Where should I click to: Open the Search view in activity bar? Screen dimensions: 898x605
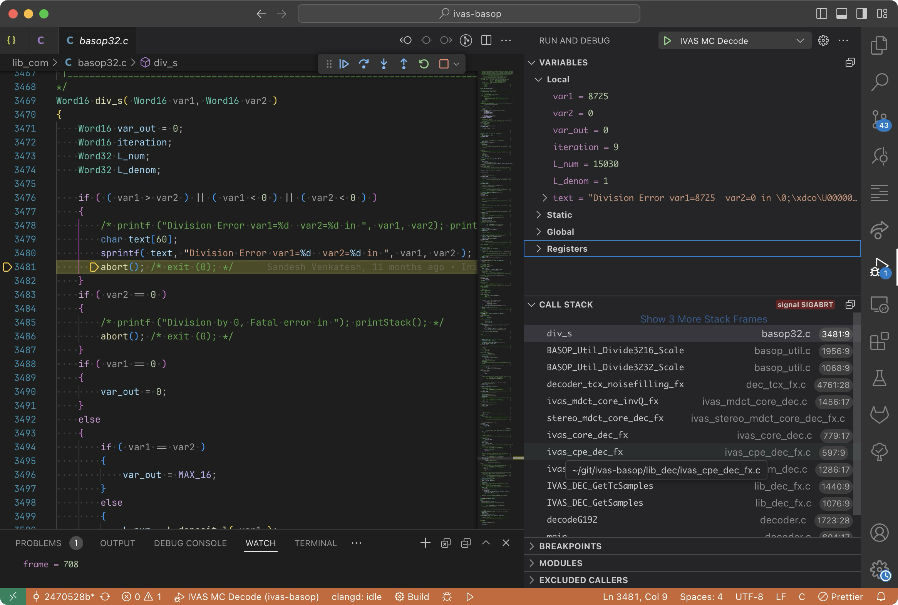(880, 82)
